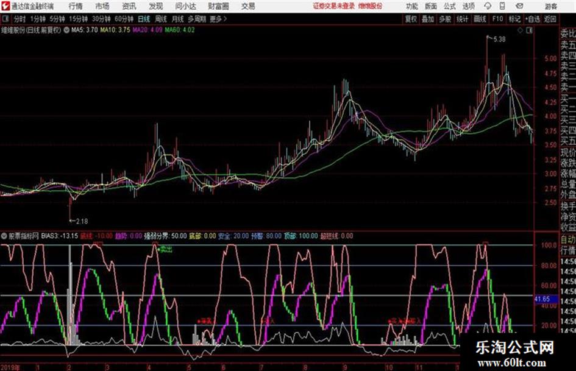Click the 标记 mark button
576x371 pixels.
pos(514,19)
